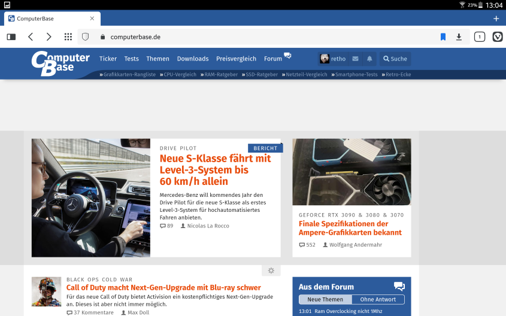Click the DRIVE PILOT category label
Screen dimensions: 506x316
click(178, 148)
